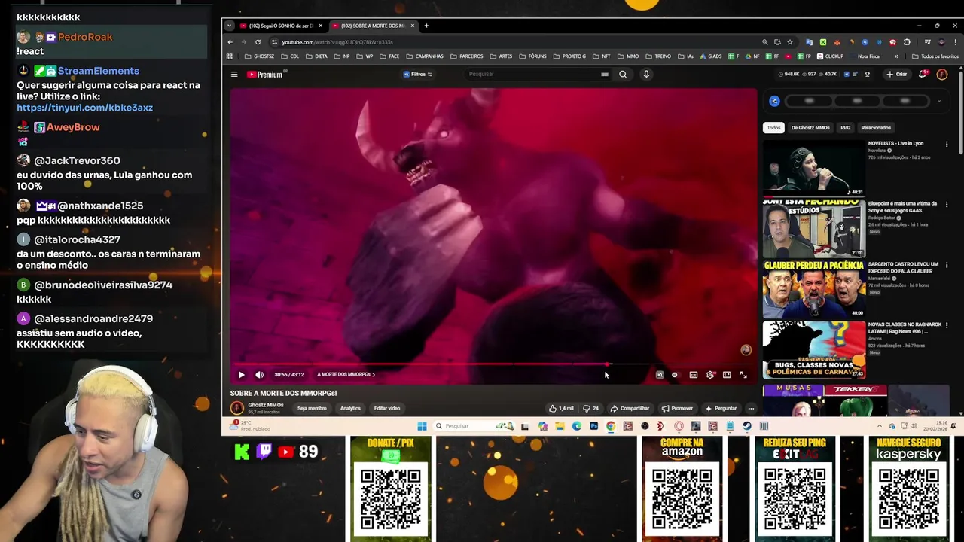
Task: Expand the vidIQ panel chevron above the chips
Action: point(939,101)
